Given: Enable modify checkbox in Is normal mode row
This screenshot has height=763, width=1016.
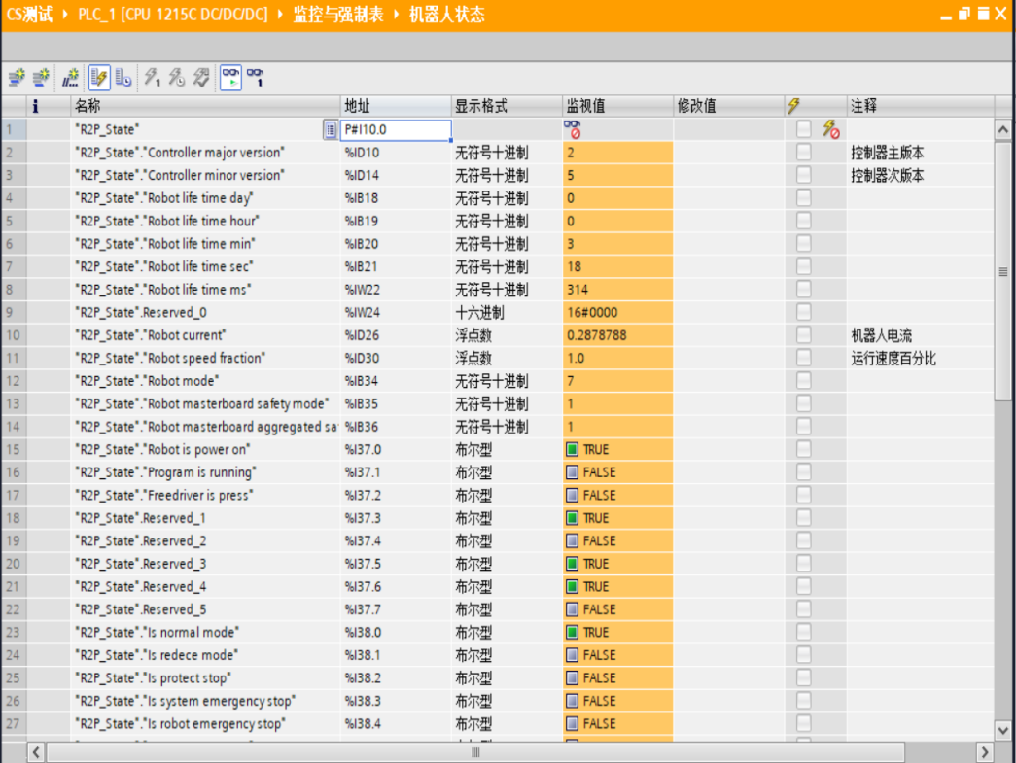Looking at the screenshot, I should point(803,632).
